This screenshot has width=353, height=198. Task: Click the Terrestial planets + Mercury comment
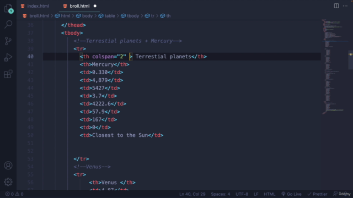click(127, 41)
